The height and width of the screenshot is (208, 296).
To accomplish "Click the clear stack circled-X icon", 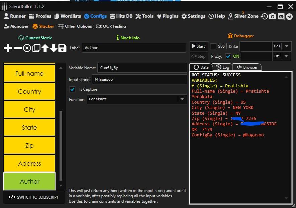I will click(x=27, y=48).
